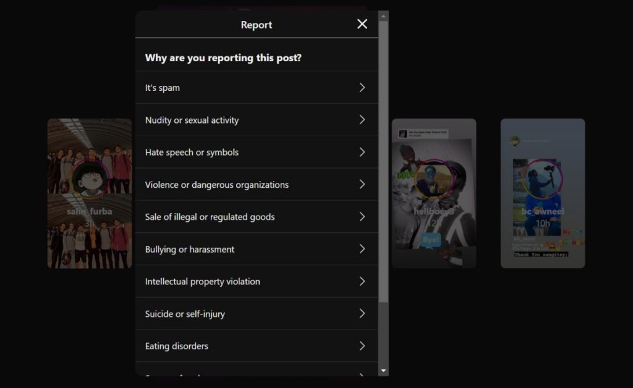Screen dimensions: 633x388
Task: Select the "Suicide or self-injury" reason
Action: click(257, 314)
